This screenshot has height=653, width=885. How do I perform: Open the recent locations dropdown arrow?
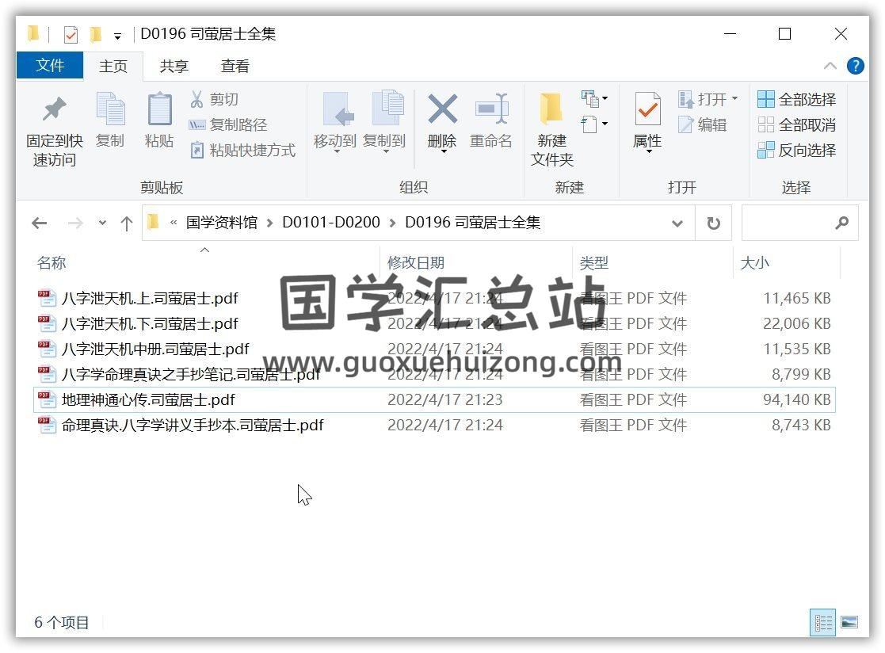click(102, 223)
